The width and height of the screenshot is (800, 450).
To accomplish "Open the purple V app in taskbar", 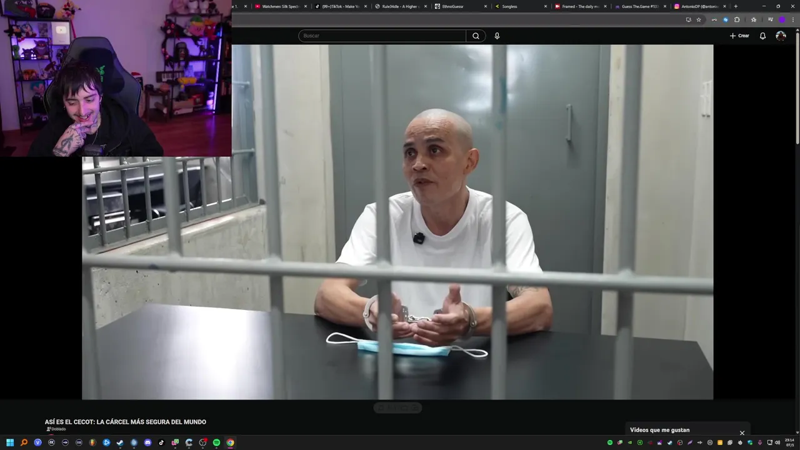I will (x=37, y=442).
